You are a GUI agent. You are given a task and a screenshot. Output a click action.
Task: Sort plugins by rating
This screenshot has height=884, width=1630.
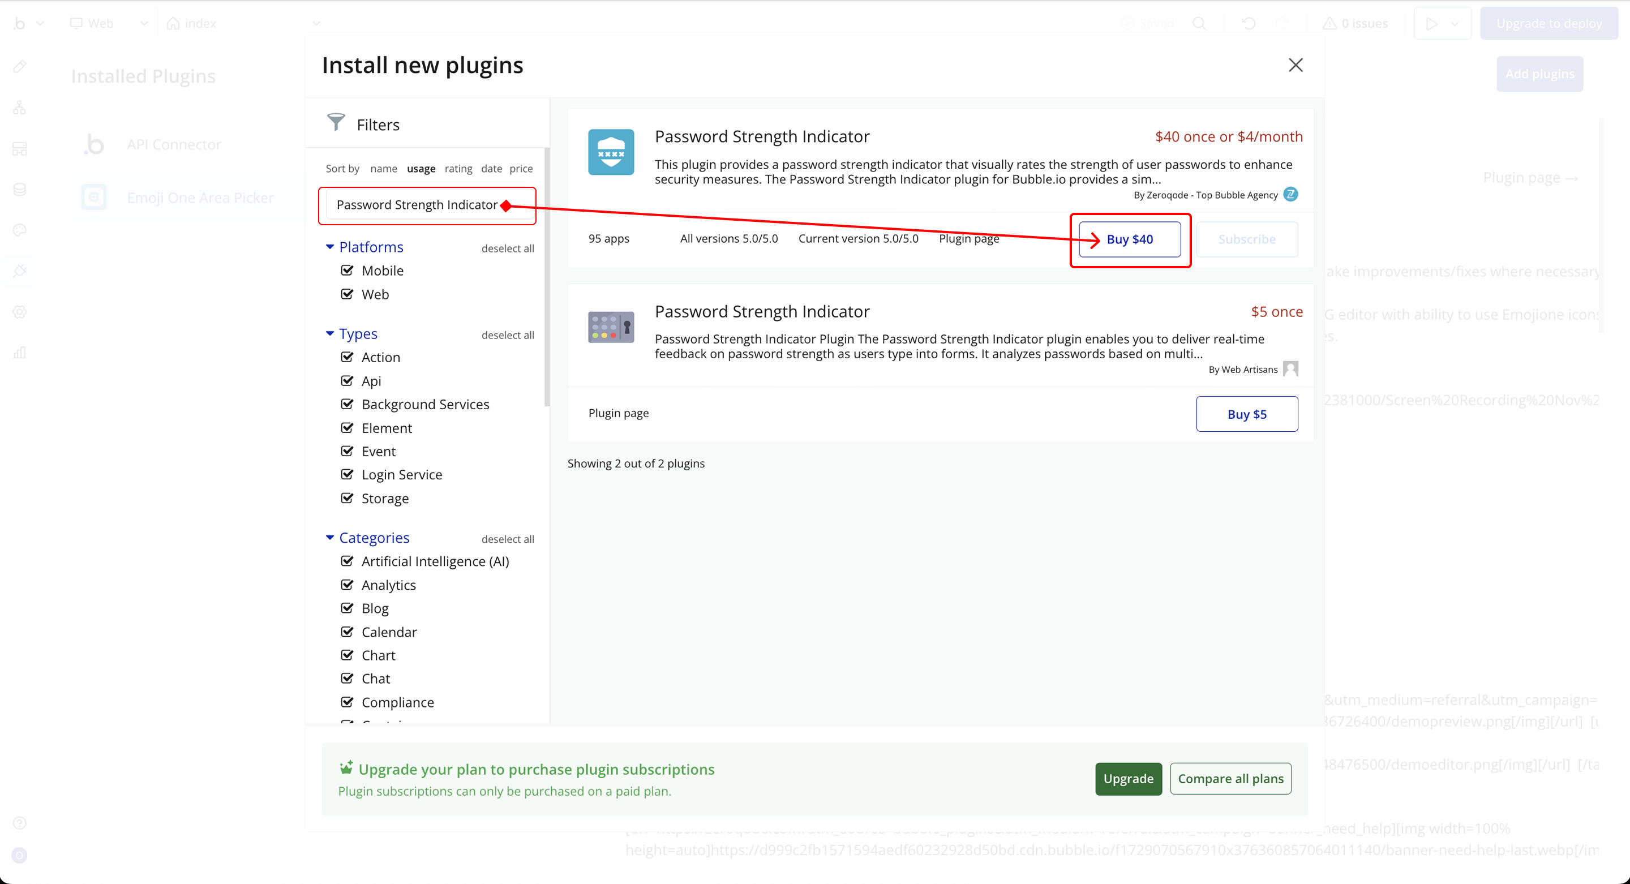(x=458, y=168)
